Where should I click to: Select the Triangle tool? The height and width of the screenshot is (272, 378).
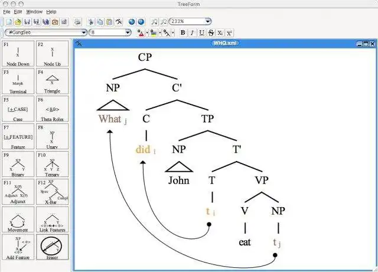click(53, 81)
